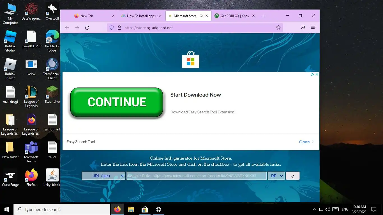
Task: Open kekw desktop shortcut
Action: [x=31, y=67]
